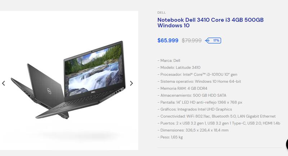The height and width of the screenshot is (156, 288).
Task: Click the 17% discount tag badge
Action: click(213, 41)
